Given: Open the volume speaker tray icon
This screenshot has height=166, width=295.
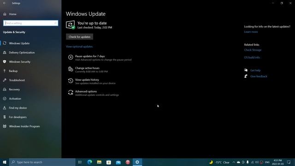Looking at the screenshot, I should (257, 162).
